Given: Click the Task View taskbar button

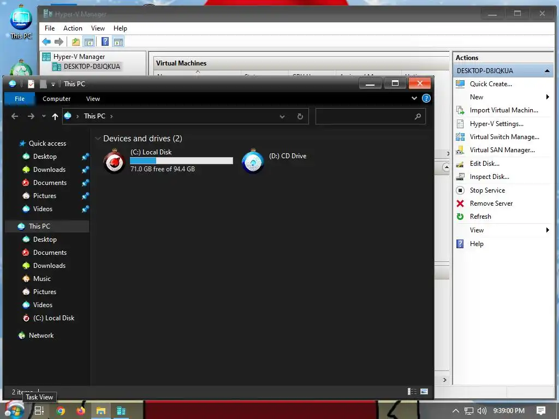Looking at the screenshot, I should click(x=39, y=411).
